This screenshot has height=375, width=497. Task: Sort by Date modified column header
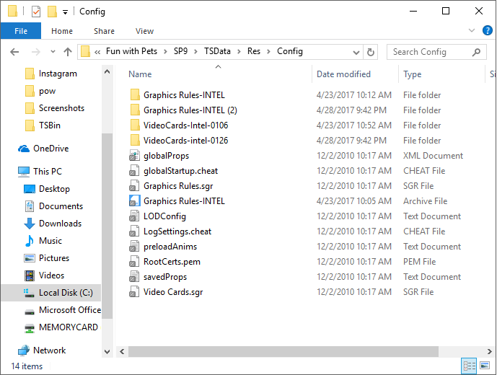click(x=342, y=74)
